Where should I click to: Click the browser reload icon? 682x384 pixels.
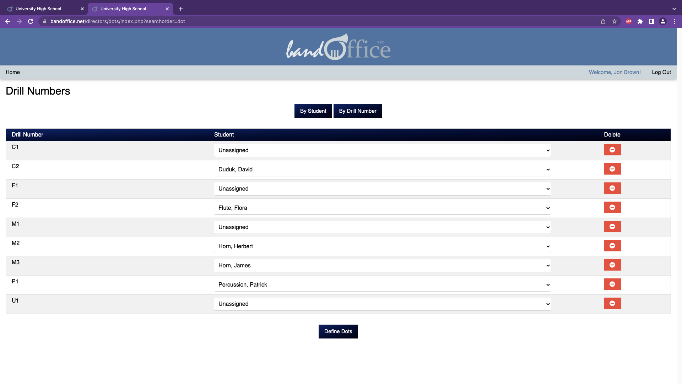[31, 21]
